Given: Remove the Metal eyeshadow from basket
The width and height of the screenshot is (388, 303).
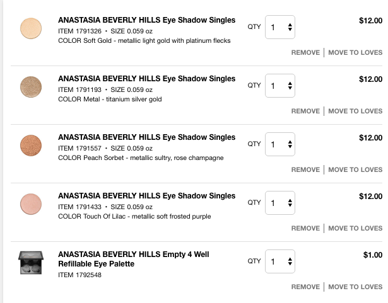Looking at the screenshot, I should tap(305, 111).
